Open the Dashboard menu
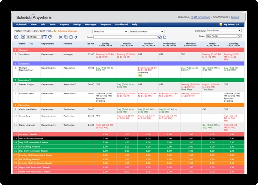Viewport: 258px width, 185px height. pos(122,24)
